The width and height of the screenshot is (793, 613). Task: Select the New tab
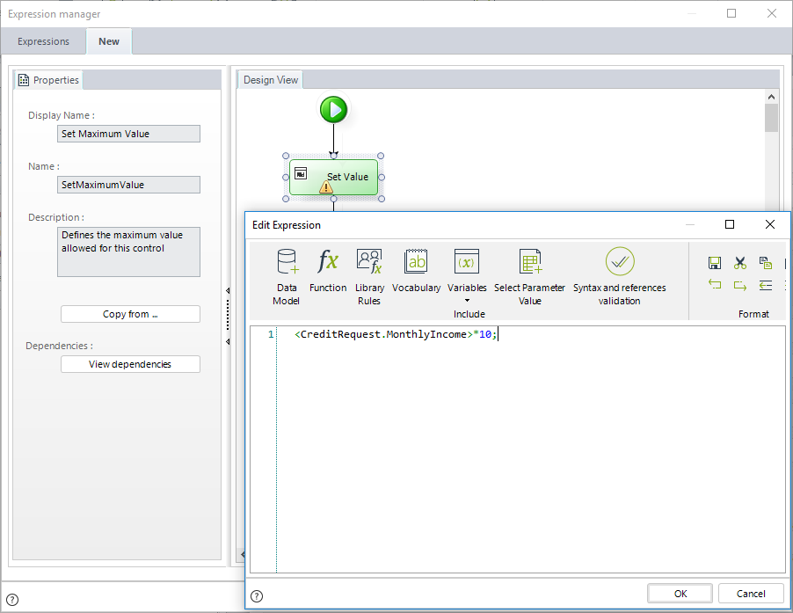tap(109, 41)
